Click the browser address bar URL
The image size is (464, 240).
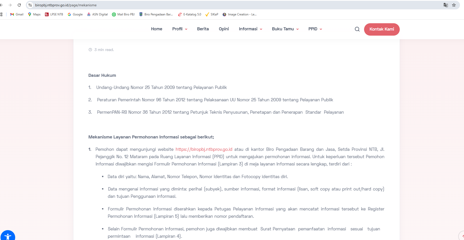66,5
